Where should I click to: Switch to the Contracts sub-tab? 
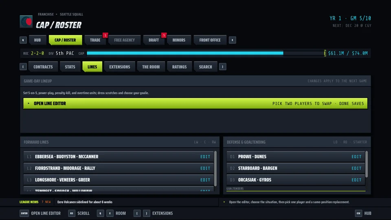(43, 67)
